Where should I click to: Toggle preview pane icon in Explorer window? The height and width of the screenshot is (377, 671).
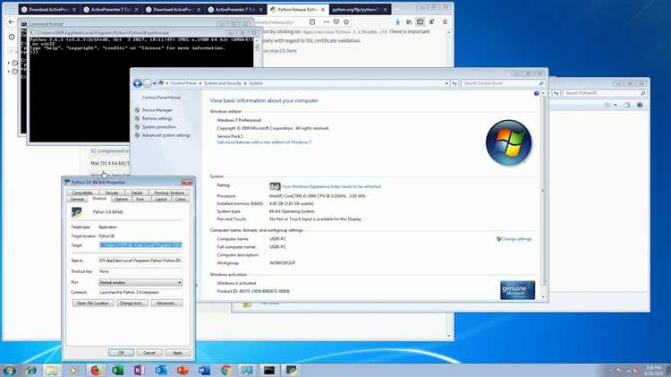(x=627, y=105)
